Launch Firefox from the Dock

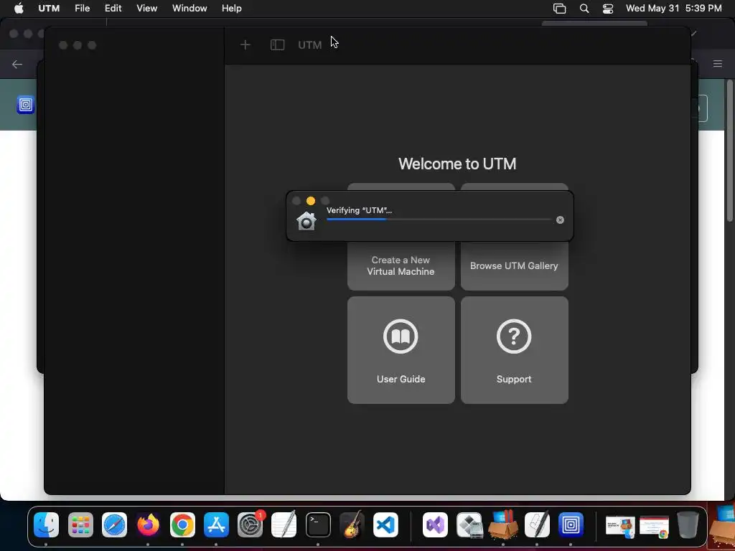click(148, 524)
